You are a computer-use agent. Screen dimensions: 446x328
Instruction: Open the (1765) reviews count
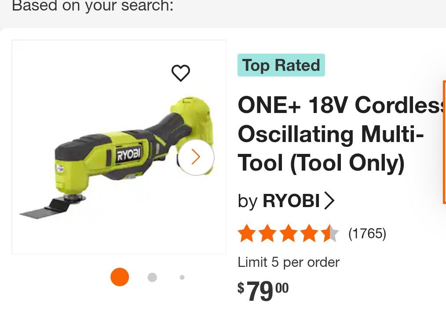pos(367,233)
